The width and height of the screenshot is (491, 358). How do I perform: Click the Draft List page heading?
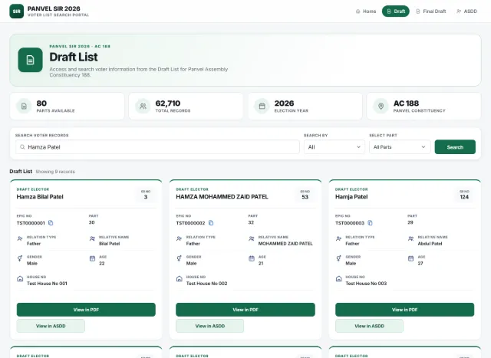point(74,57)
